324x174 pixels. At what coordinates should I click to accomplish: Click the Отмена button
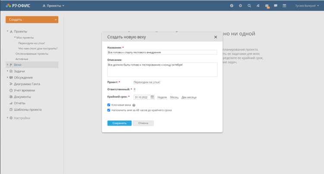coord(143,123)
